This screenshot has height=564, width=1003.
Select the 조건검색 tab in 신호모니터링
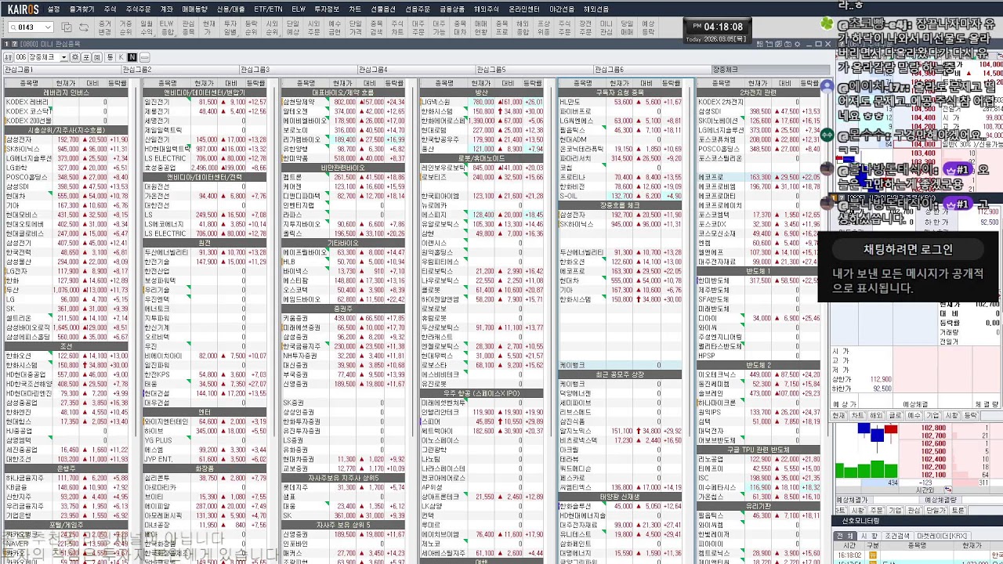tap(897, 536)
